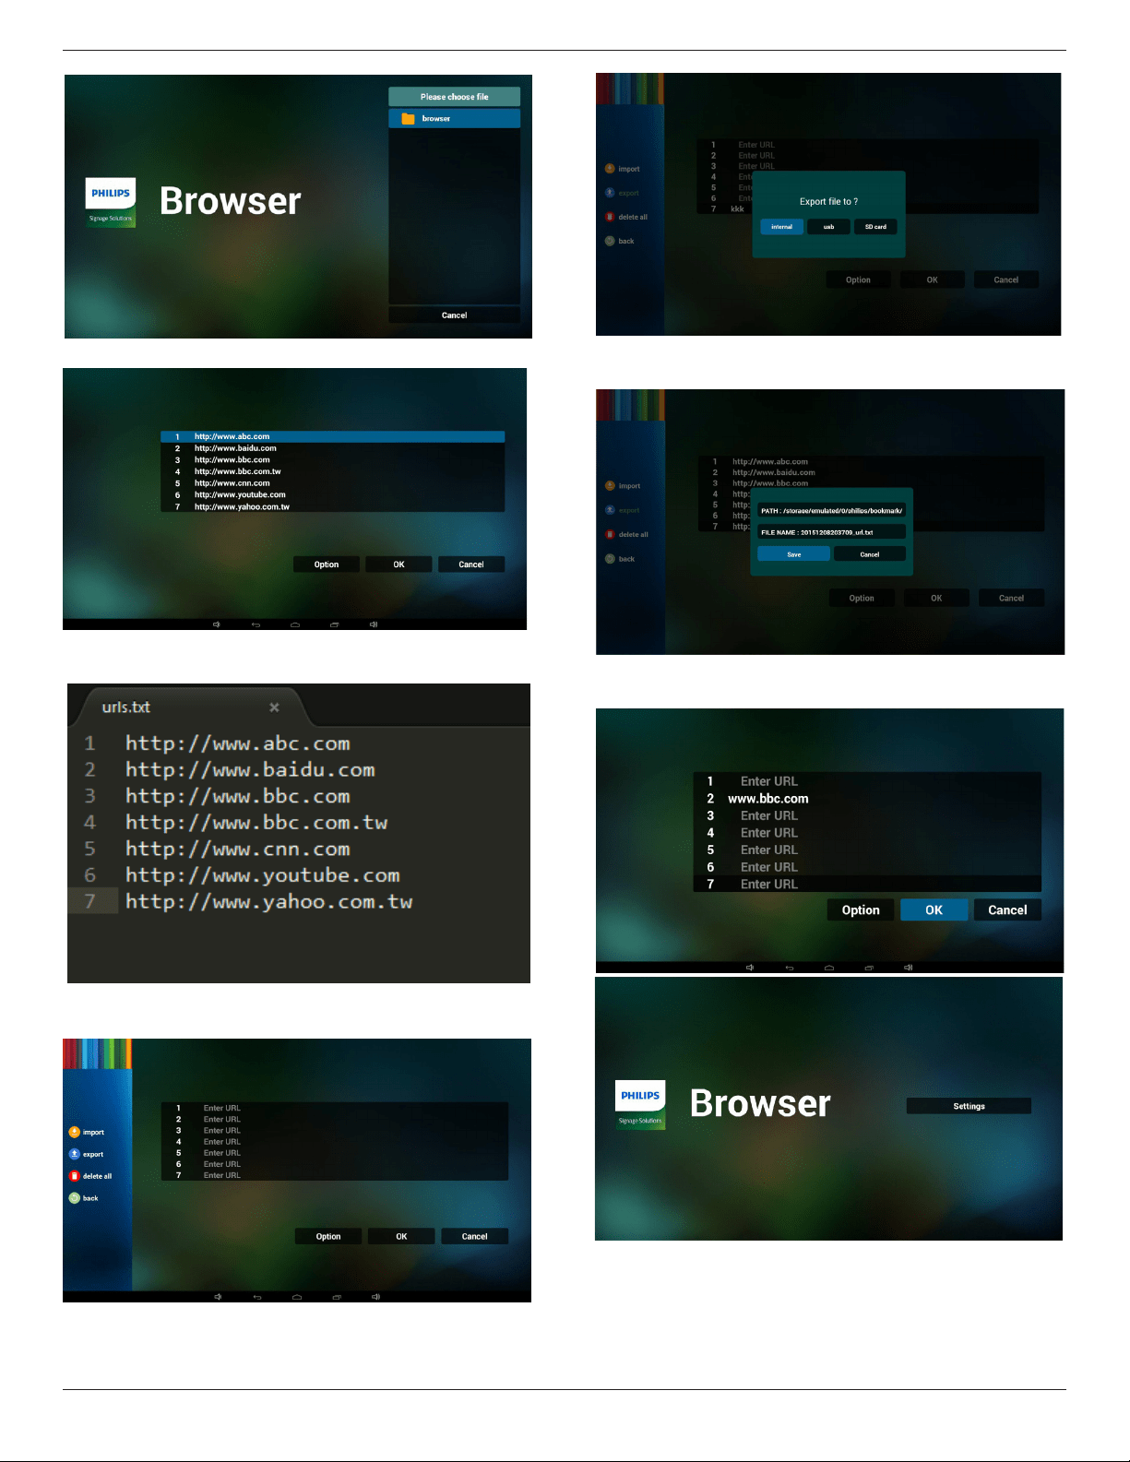Open the 'browser' folder row in the file chooser
This screenshot has height=1462, width=1130.
tap(455, 119)
